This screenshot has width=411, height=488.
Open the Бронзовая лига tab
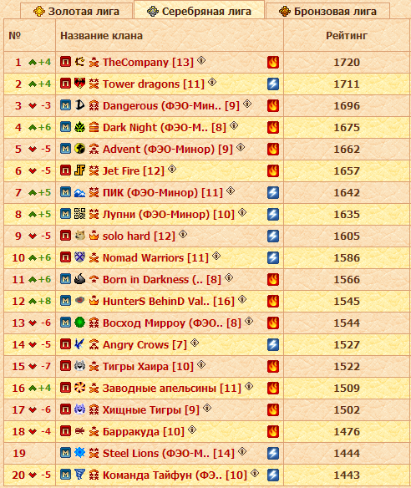pos(328,12)
